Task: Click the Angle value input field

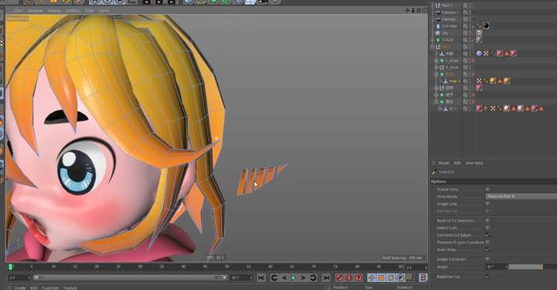Action: coord(496,267)
